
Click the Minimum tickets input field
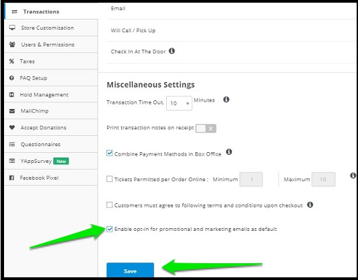tap(251, 180)
